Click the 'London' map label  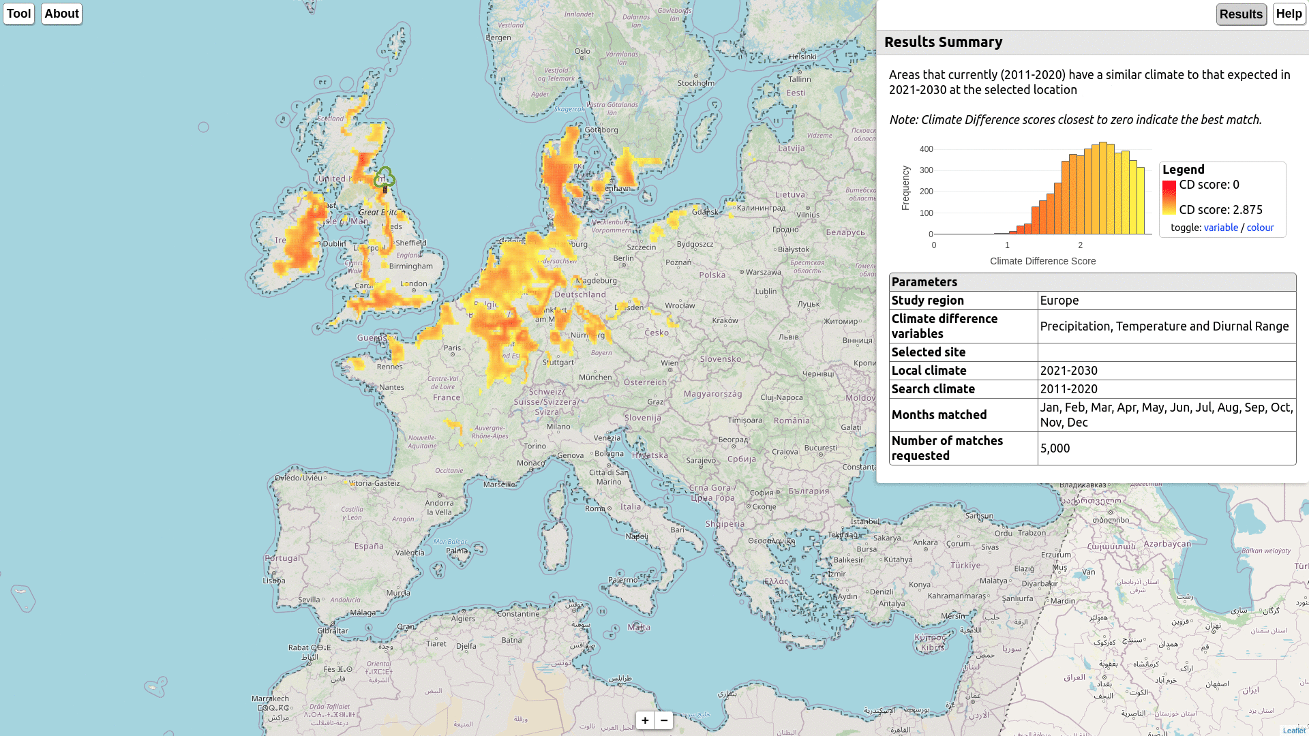coord(414,284)
